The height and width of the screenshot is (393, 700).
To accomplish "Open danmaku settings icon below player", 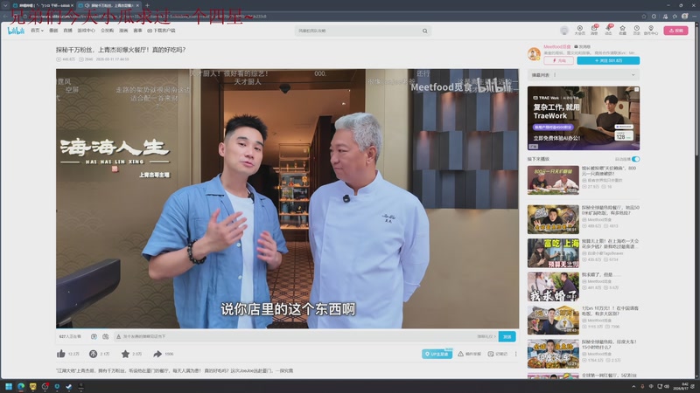I will tap(105, 336).
